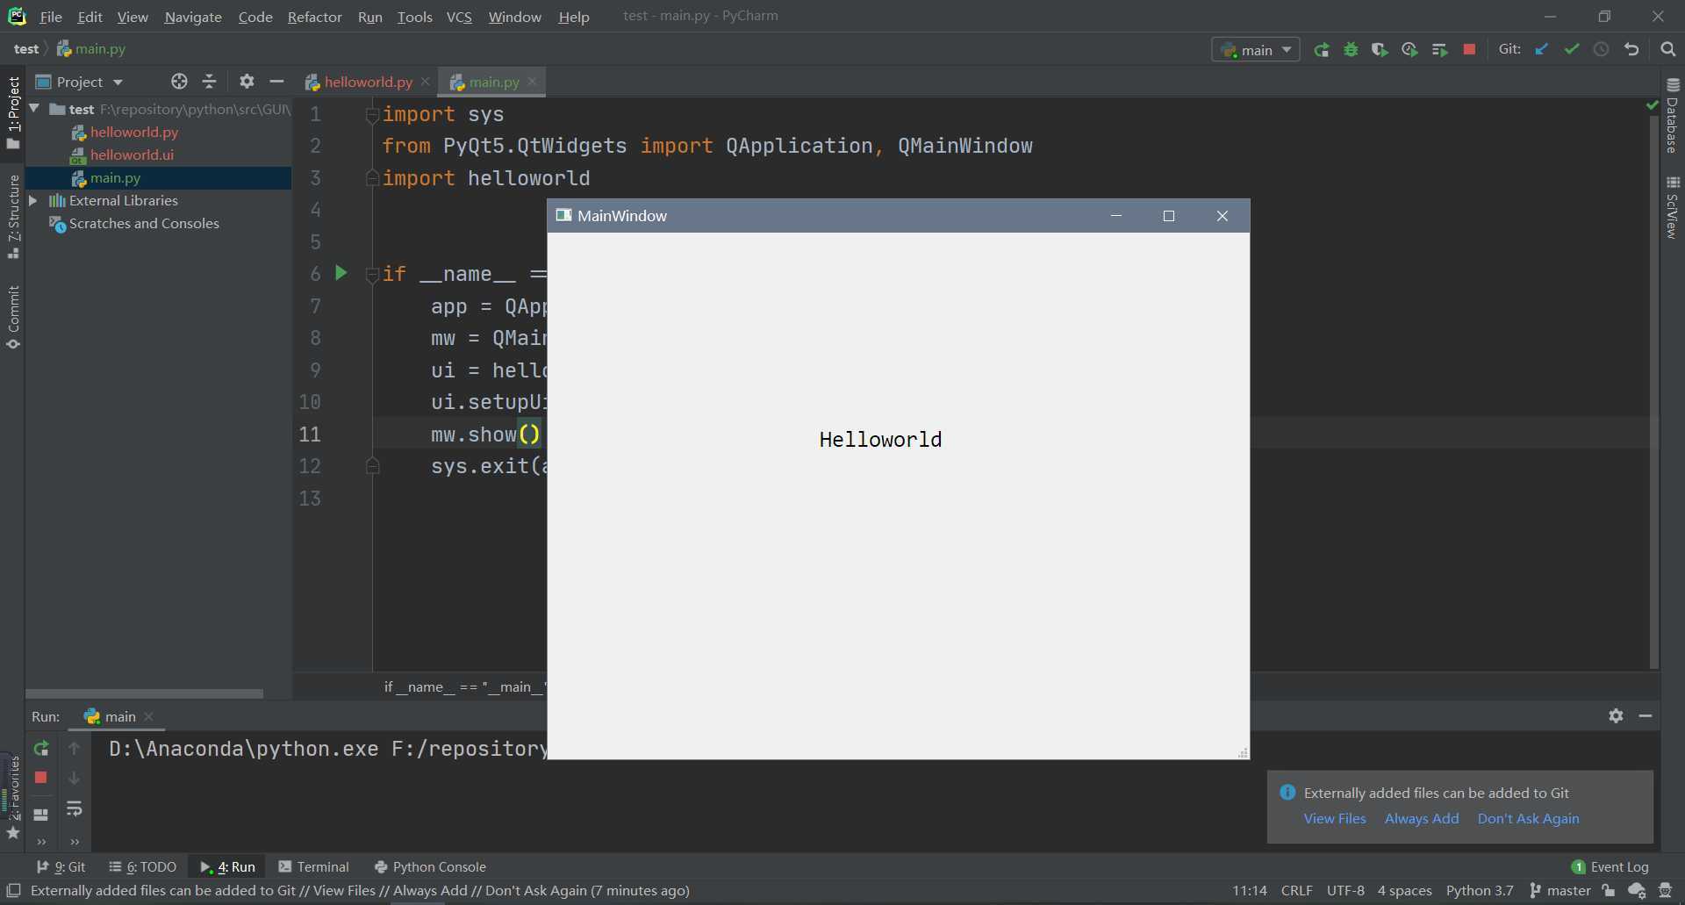
Task: Toggle the lock icon in the status bar
Action: click(1609, 891)
